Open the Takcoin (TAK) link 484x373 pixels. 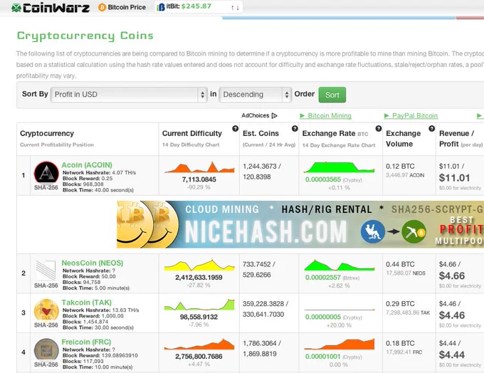click(86, 303)
